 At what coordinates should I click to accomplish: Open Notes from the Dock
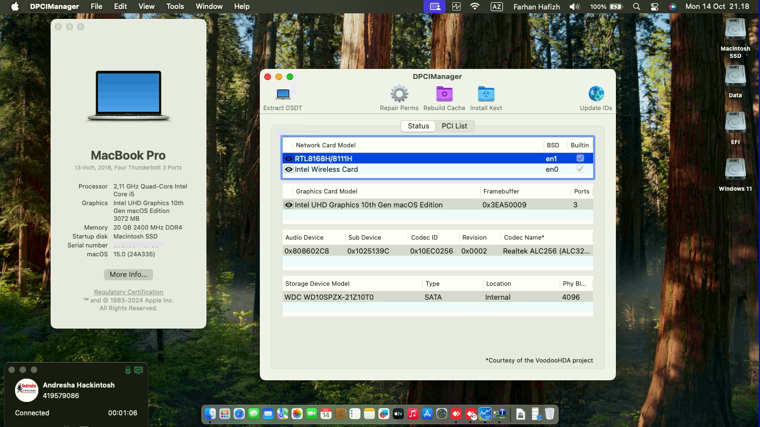tap(369, 414)
